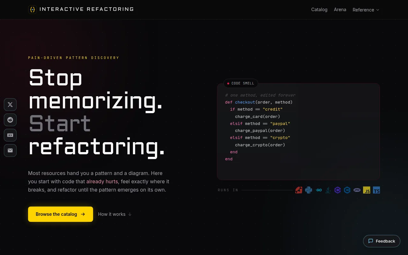This screenshot has height=255, width=408.
Task: Click the 'def checkout(order, method)' code line
Action: (x=259, y=102)
